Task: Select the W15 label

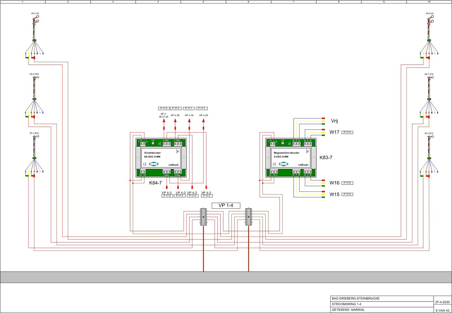Action: point(334,194)
